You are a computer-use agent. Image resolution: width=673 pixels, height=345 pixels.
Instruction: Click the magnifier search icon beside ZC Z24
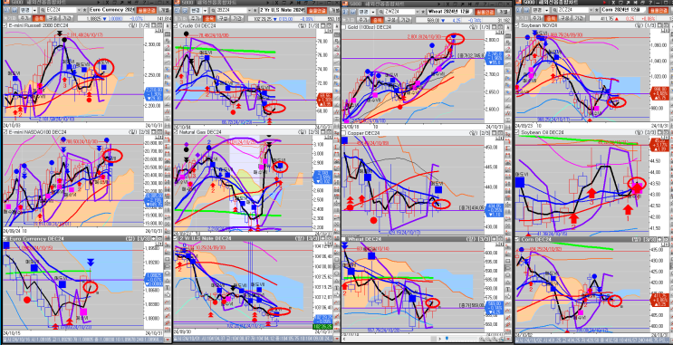point(555,10)
